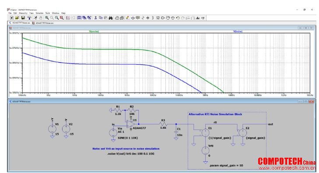Click the Open file folder icon
The image size is (319, 173).
tap(17, 18)
